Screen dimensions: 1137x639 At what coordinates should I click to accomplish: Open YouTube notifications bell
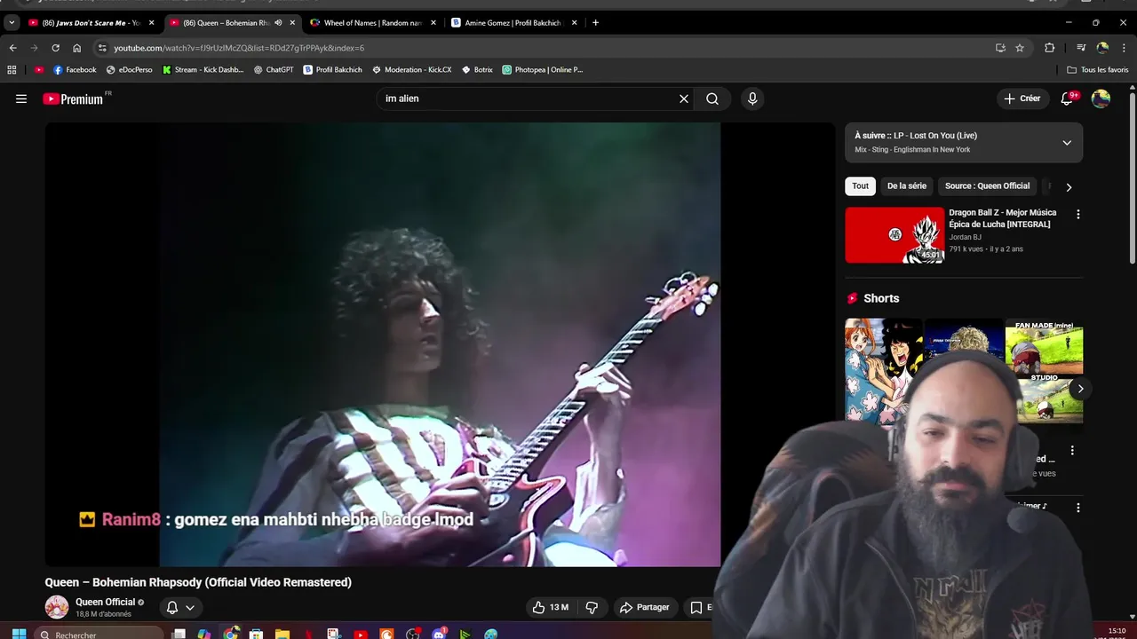tap(1067, 99)
